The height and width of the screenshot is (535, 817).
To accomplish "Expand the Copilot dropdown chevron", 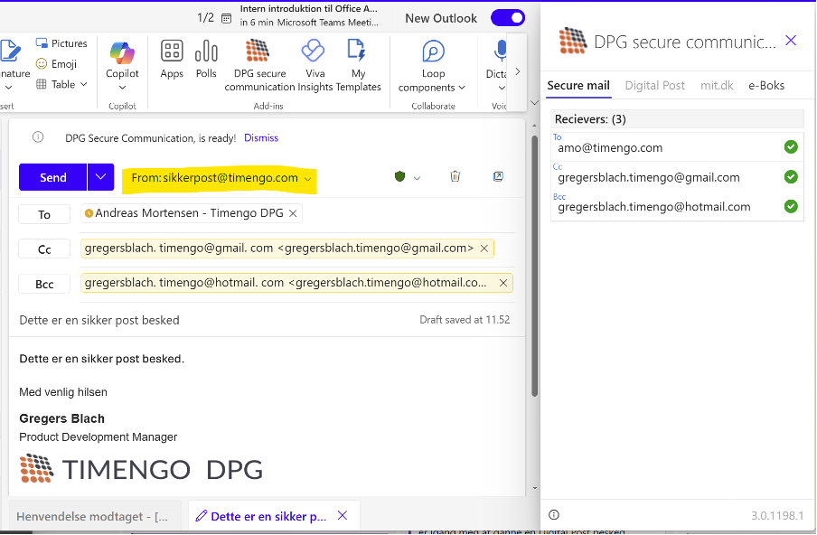I will (122, 88).
